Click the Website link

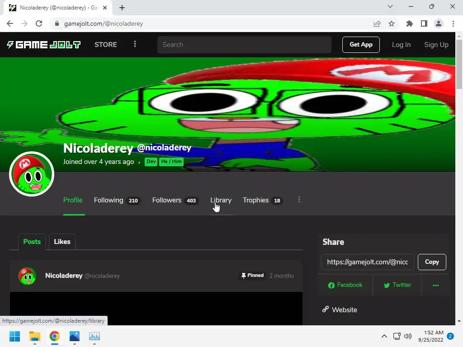tap(340, 309)
